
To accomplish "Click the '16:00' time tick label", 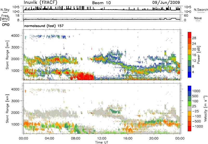I will [x=128, y=139].
